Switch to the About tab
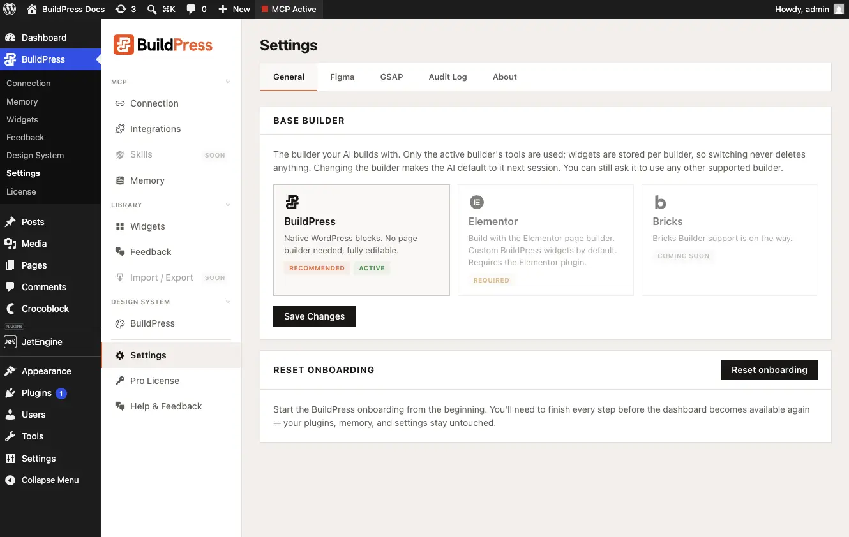The height and width of the screenshot is (537, 849). click(x=504, y=77)
